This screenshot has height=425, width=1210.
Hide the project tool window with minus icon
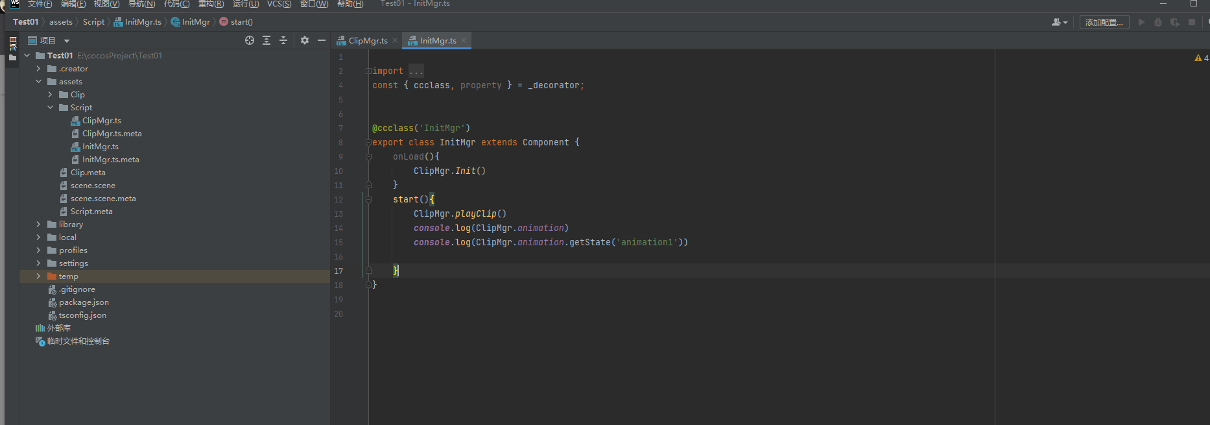coord(322,40)
